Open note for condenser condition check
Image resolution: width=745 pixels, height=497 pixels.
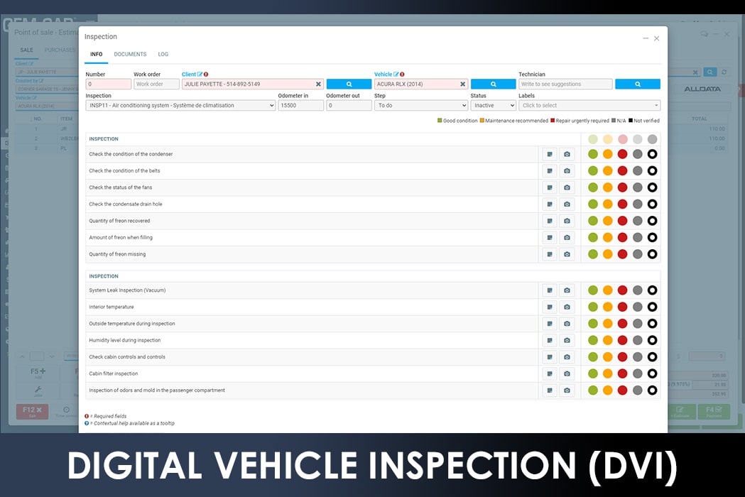click(550, 154)
